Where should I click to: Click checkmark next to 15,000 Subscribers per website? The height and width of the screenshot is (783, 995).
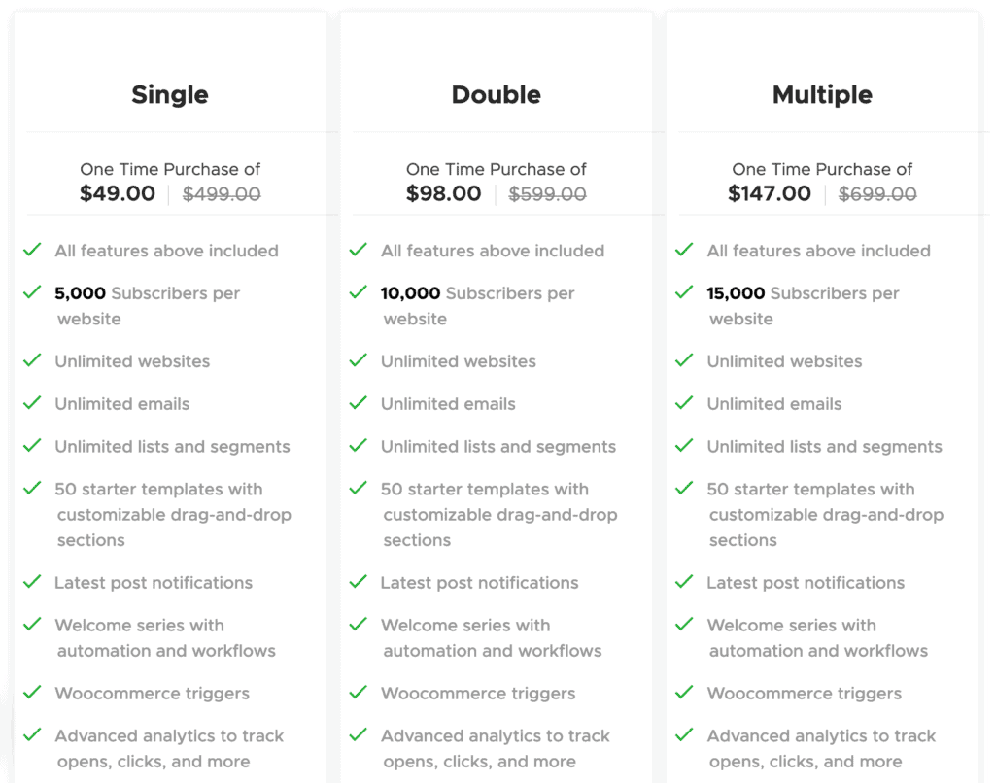click(x=684, y=291)
